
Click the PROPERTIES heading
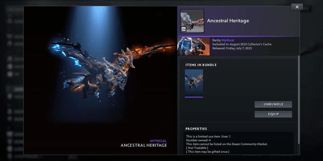click(196, 129)
